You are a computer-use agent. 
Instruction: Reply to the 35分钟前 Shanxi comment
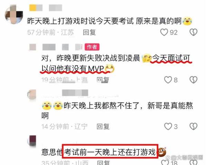click(x=103, y=163)
